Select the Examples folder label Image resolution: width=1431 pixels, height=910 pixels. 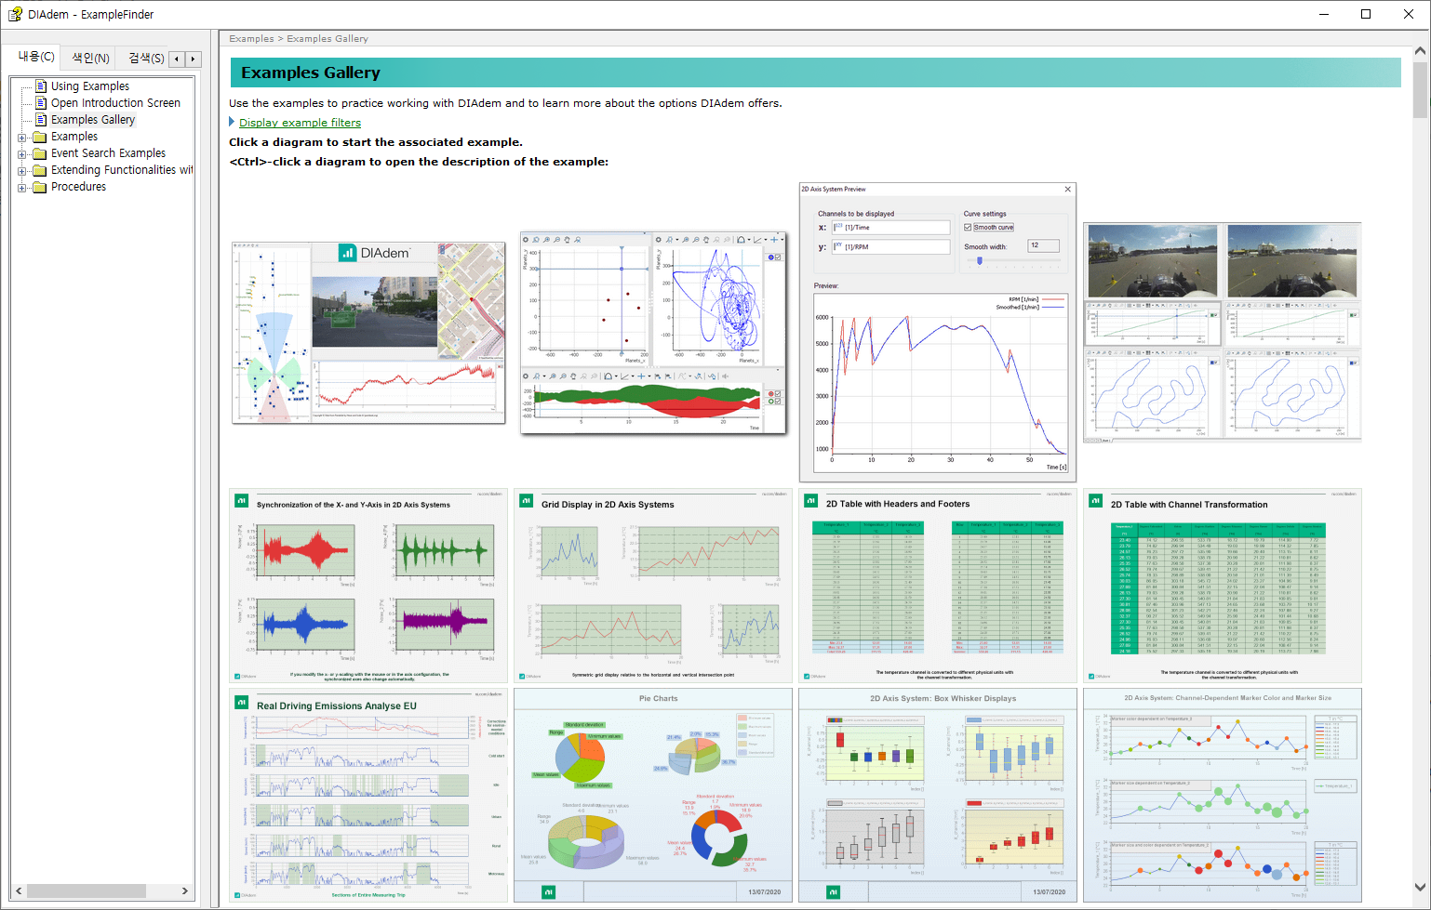pyautogui.click(x=74, y=137)
